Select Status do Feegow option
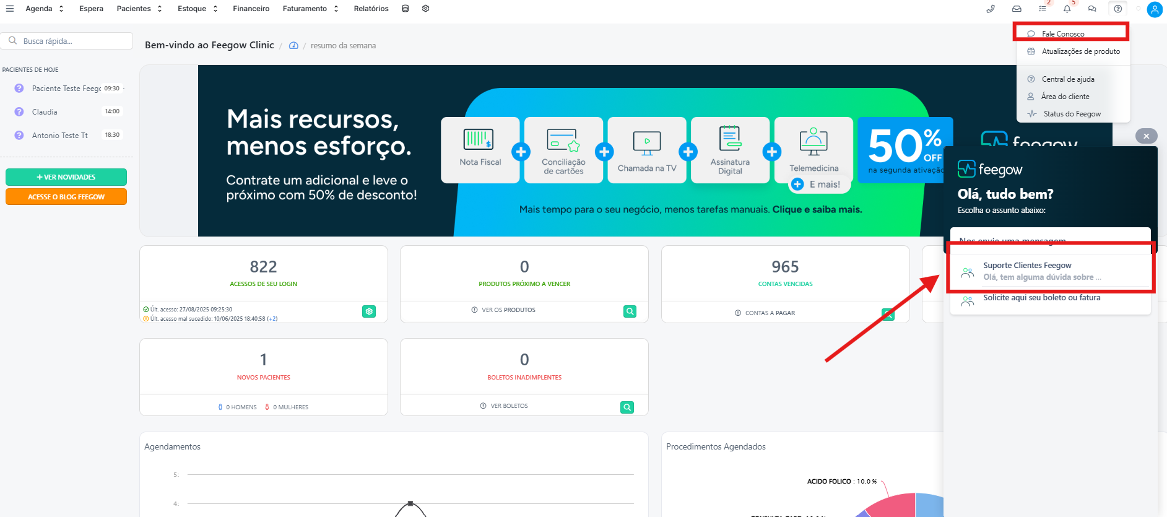Screen dimensions: 1167x517 pyautogui.click(x=1073, y=114)
